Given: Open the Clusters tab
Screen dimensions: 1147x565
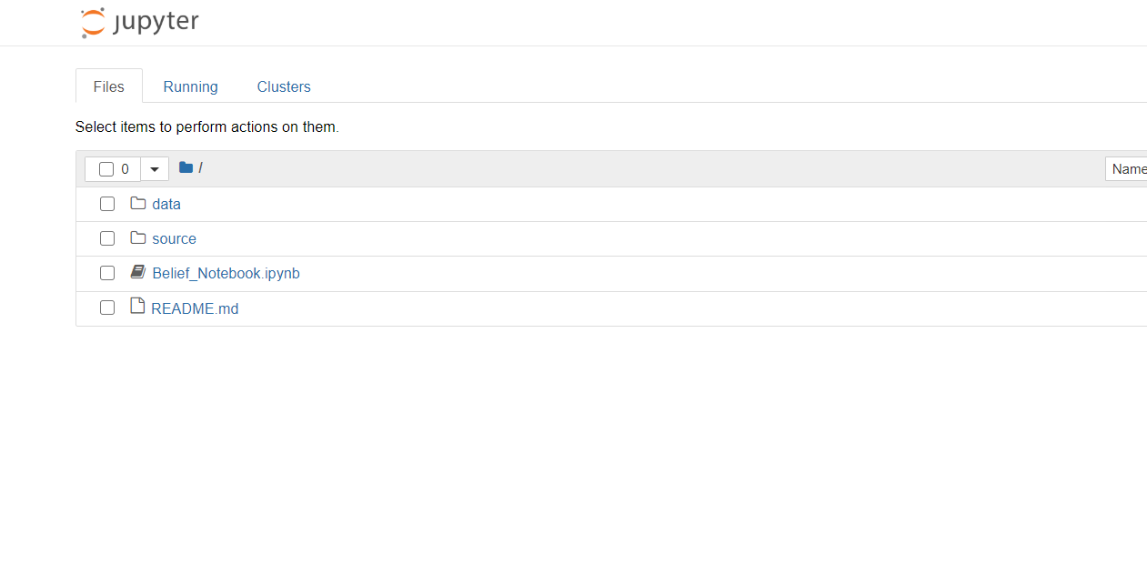Looking at the screenshot, I should click(283, 86).
